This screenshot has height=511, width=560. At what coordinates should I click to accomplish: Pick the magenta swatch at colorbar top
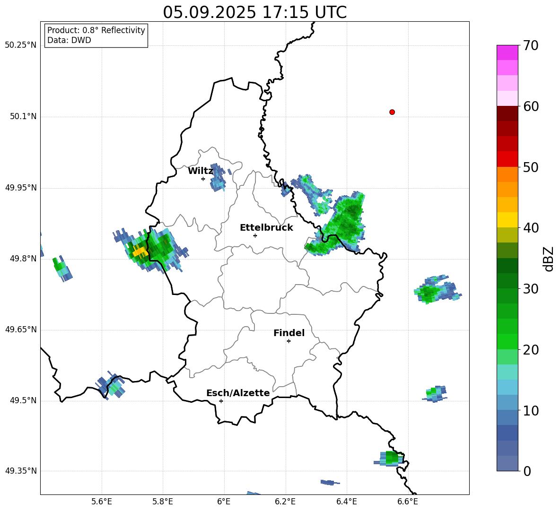[507, 52]
